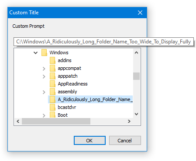Click the vertical scrollbar thumb

click(136, 76)
